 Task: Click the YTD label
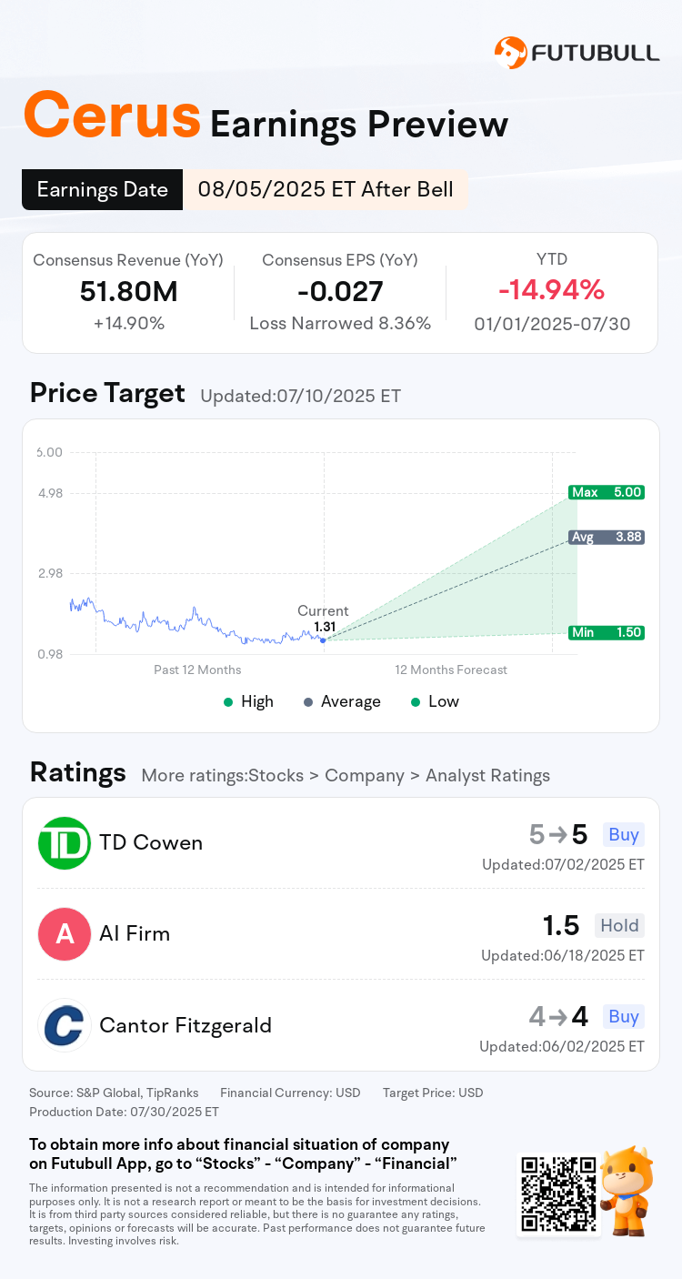(x=552, y=259)
